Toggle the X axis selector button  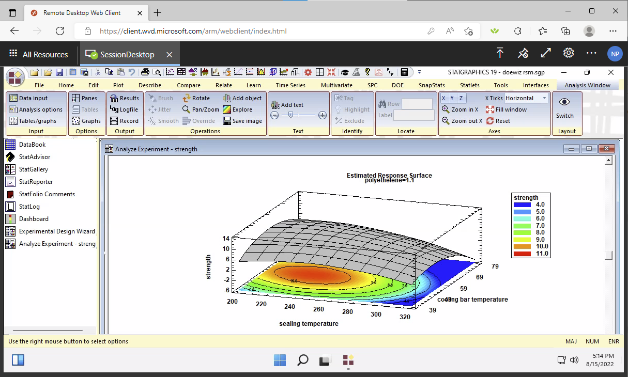443,98
